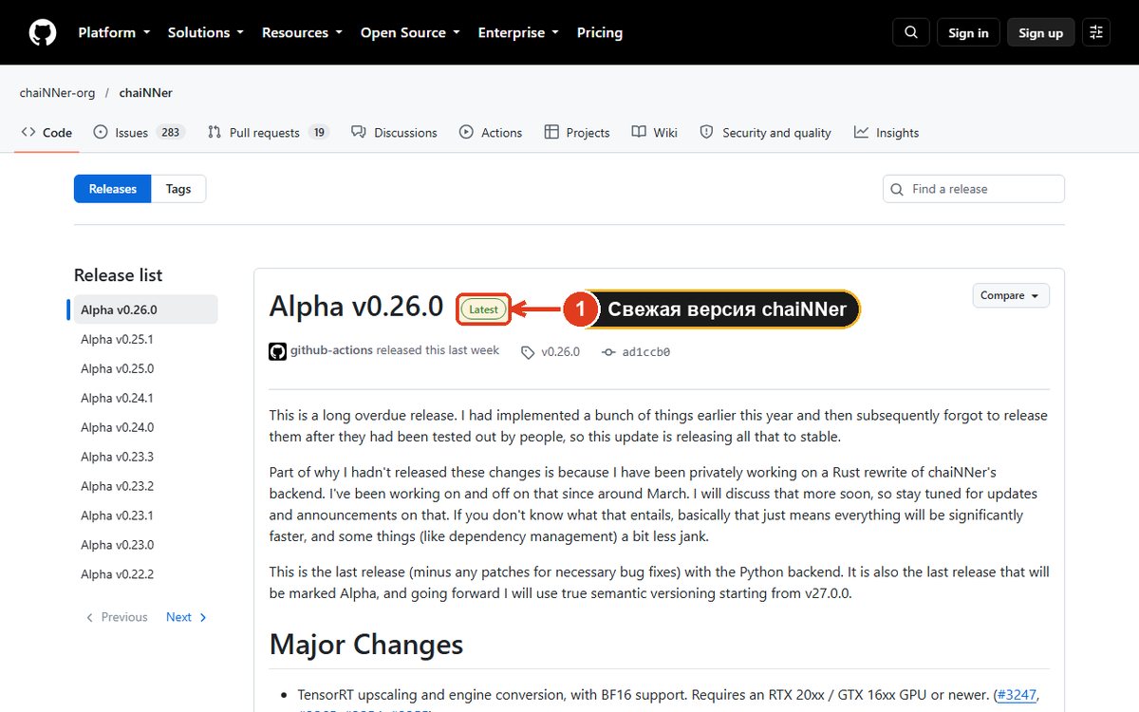Click the Code tab icon

pyautogui.click(x=28, y=132)
